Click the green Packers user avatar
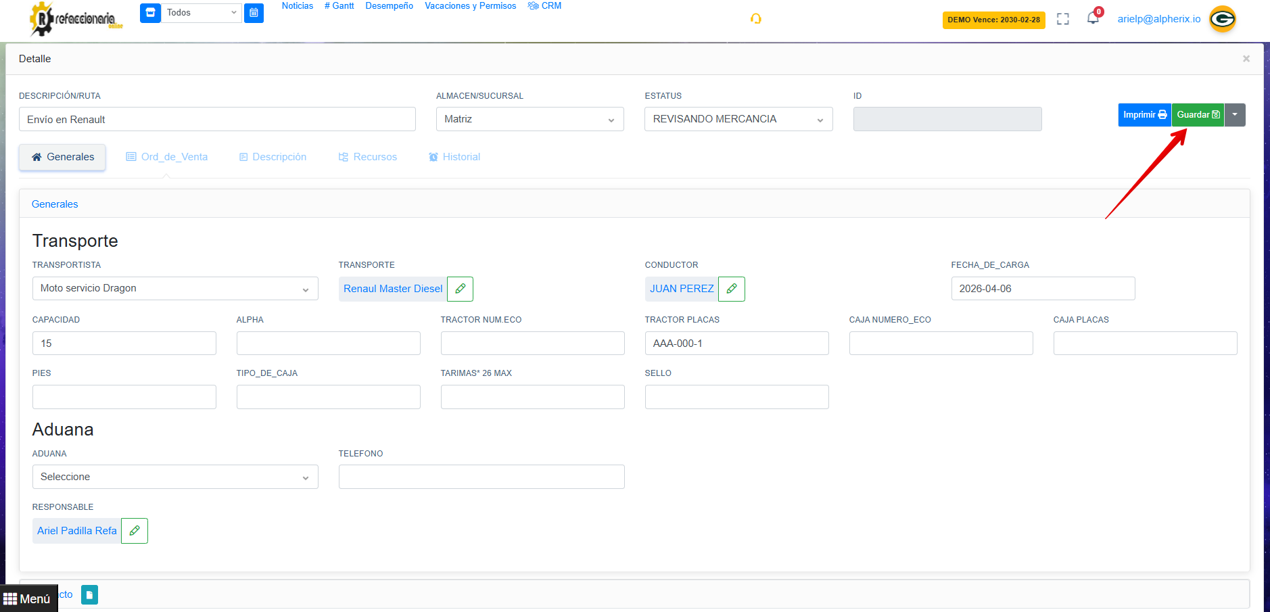Image resolution: width=1270 pixels, height=612 pixels. pyautogui.click(x=1222, y=19)
